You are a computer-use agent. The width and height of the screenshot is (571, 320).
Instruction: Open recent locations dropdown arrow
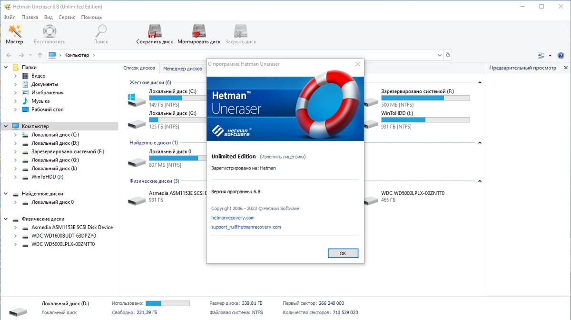pyautogui.click(x=30, y=55)
